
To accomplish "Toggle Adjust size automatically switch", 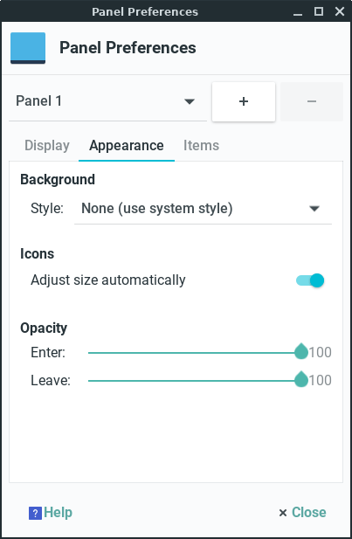I will click(x=310, y=280).
